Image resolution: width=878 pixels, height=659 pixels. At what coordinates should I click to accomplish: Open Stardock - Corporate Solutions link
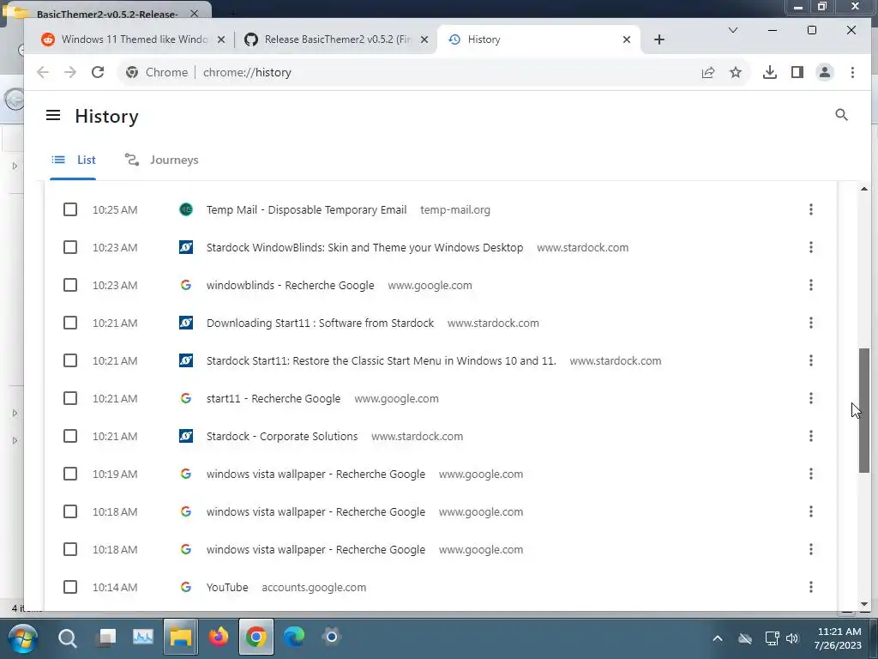coord(281,436)
